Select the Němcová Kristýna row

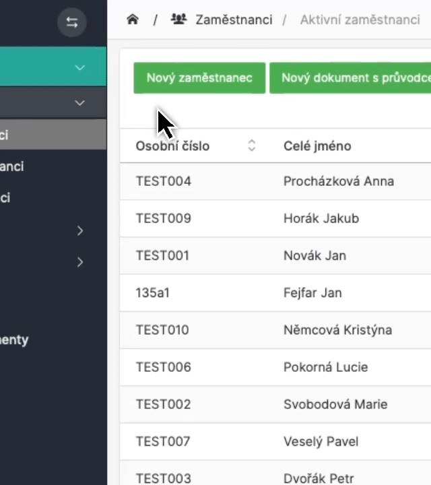pyautogui.click(x=337, y=330)
